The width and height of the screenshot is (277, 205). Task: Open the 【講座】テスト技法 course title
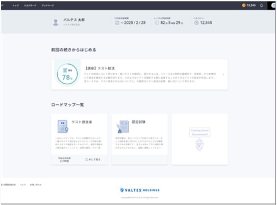pos(100,68)
